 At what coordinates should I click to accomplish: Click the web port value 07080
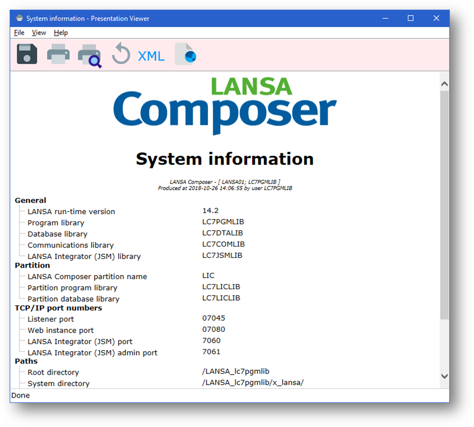[214, 329]
